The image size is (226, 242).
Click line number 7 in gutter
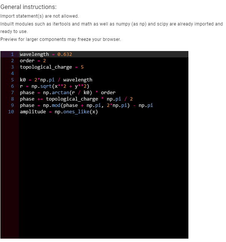click(12, 93)
